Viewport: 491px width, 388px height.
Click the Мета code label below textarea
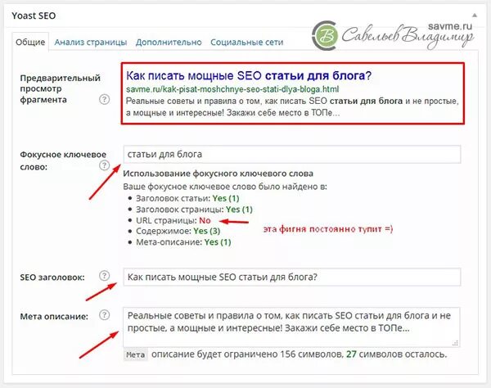coord(135,354)
